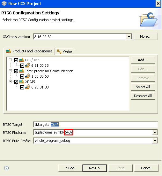Switch to the Products and Repositories tab
Screen dimensions: 162x176
pos(29,51)
